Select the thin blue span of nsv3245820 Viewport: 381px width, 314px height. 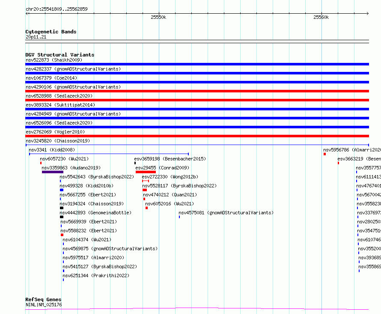coord(197,145)
